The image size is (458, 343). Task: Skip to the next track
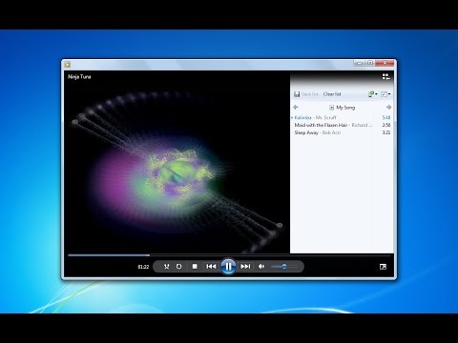(x=245, y=267)
